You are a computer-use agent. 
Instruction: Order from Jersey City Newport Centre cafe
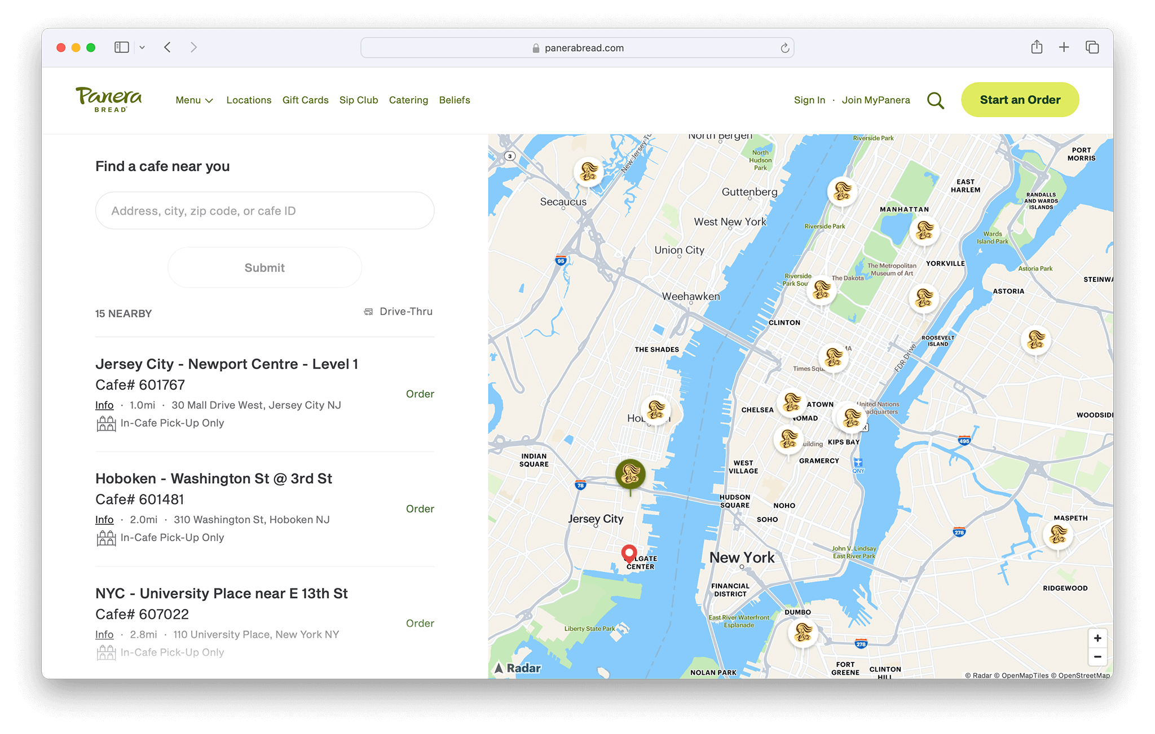pyautogui.click(x=420, y=394)
